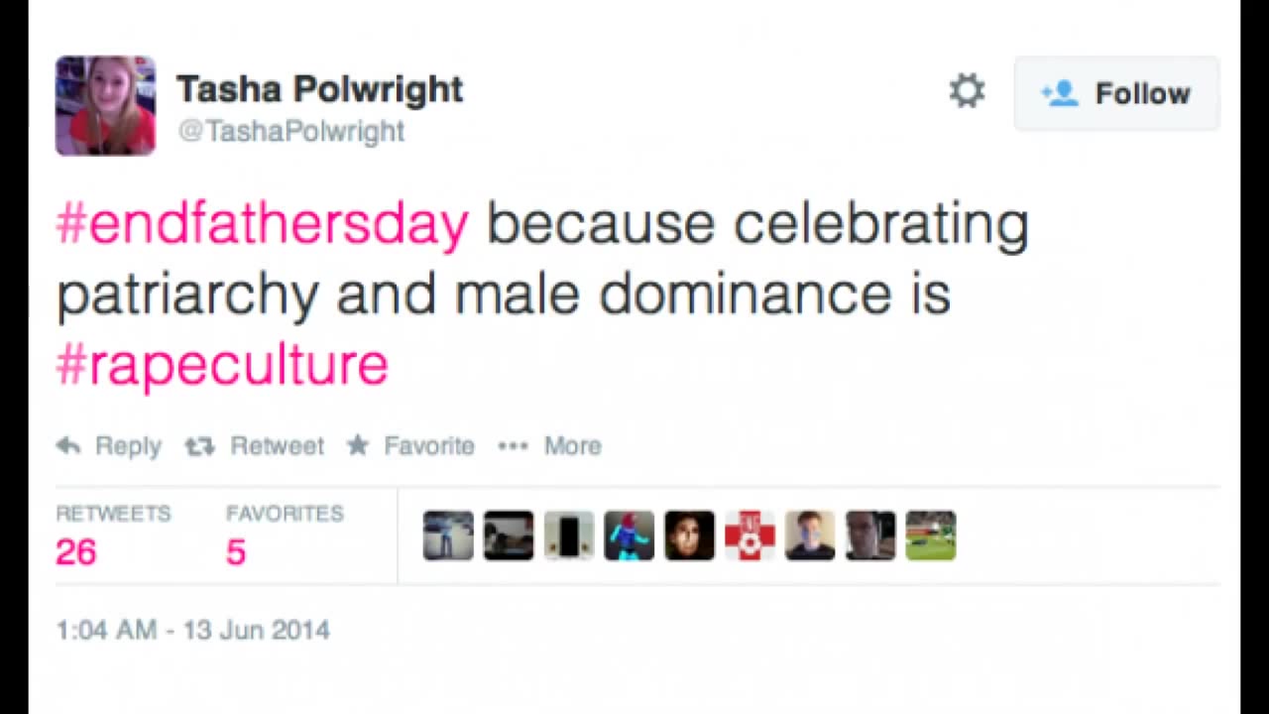The width and height of the screenshot is (1269, 714).
Task: Open Tasha Polwright's profile picture
Action: point(105,105)
